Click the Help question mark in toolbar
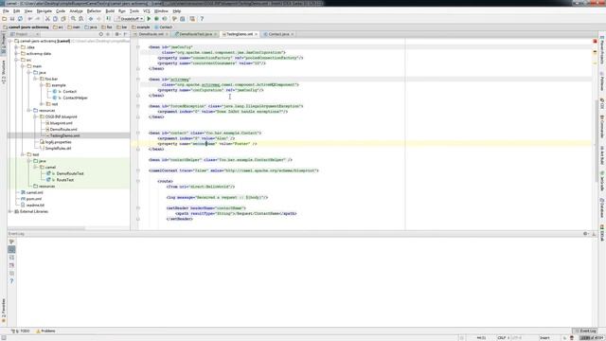This screenshot has width=606, height=341. tap(202, 19)
